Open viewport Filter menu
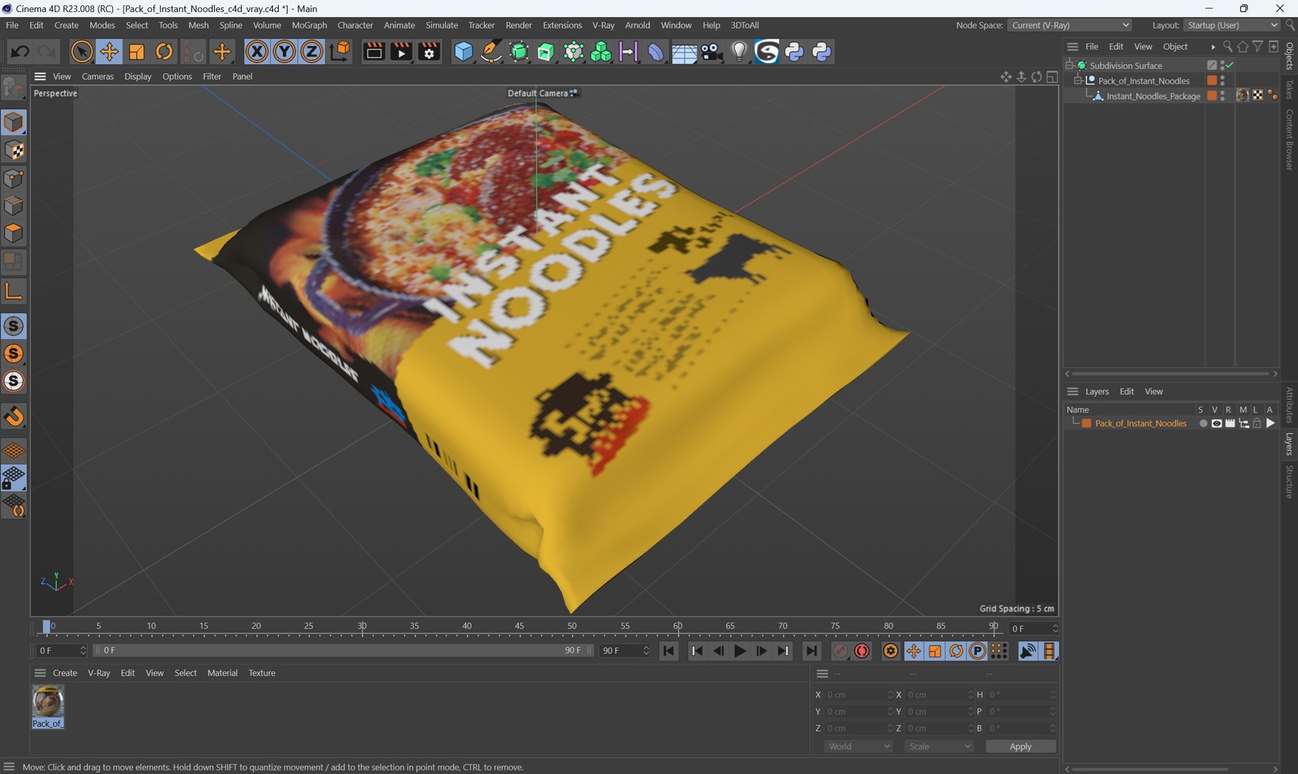Screen dimensions: 1298x774 (x=211, y=77)
